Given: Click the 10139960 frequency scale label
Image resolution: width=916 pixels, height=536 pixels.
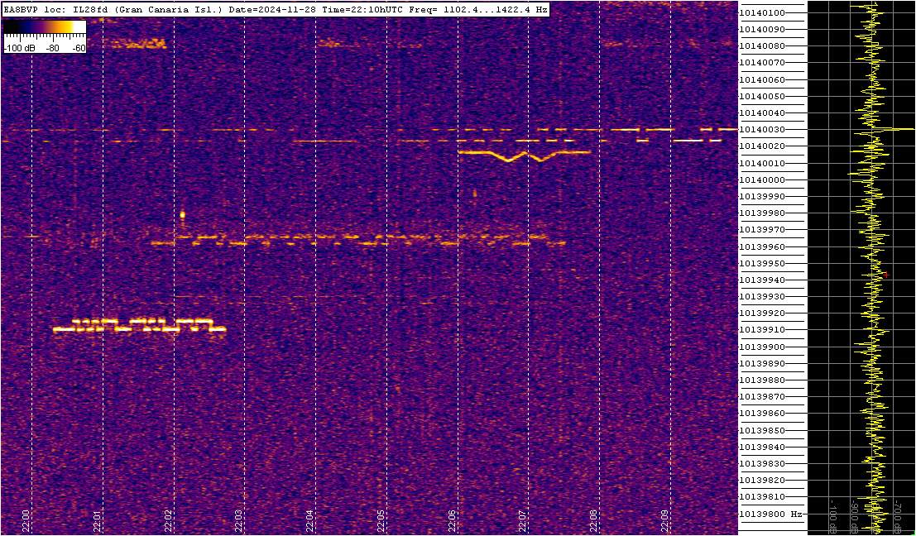Looking at the screenshot, I should (x=762, y=246).
